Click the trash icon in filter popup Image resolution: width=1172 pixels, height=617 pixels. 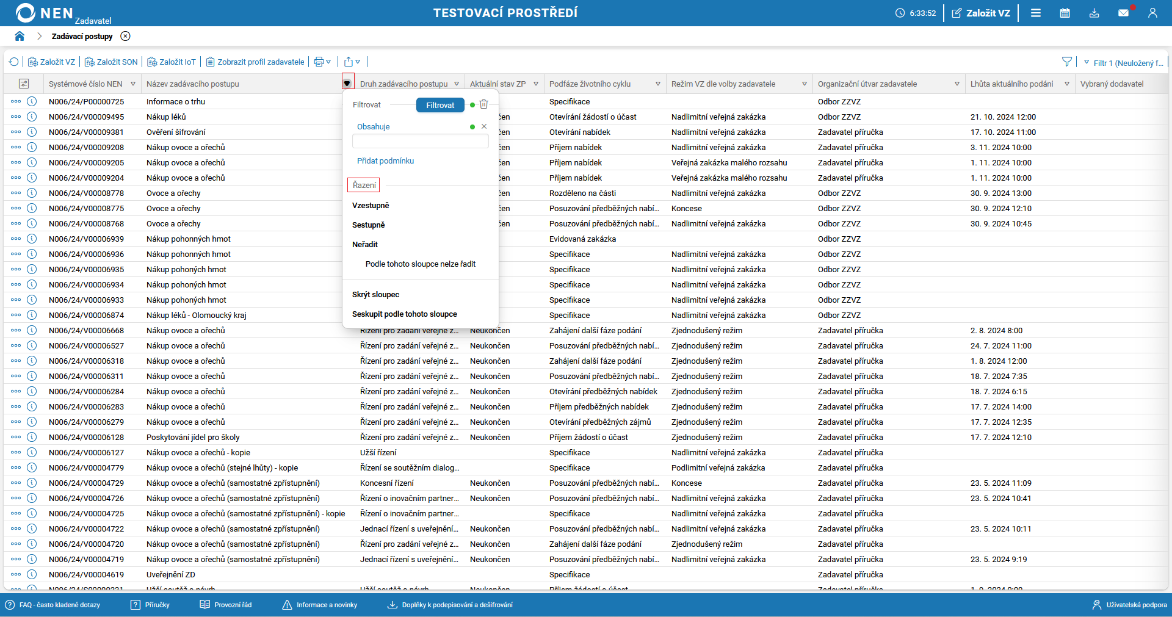click(483, 104)
